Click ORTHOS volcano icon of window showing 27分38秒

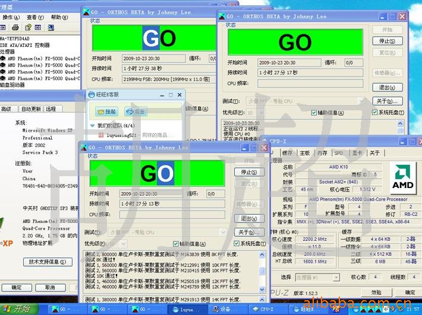point(86,12)
